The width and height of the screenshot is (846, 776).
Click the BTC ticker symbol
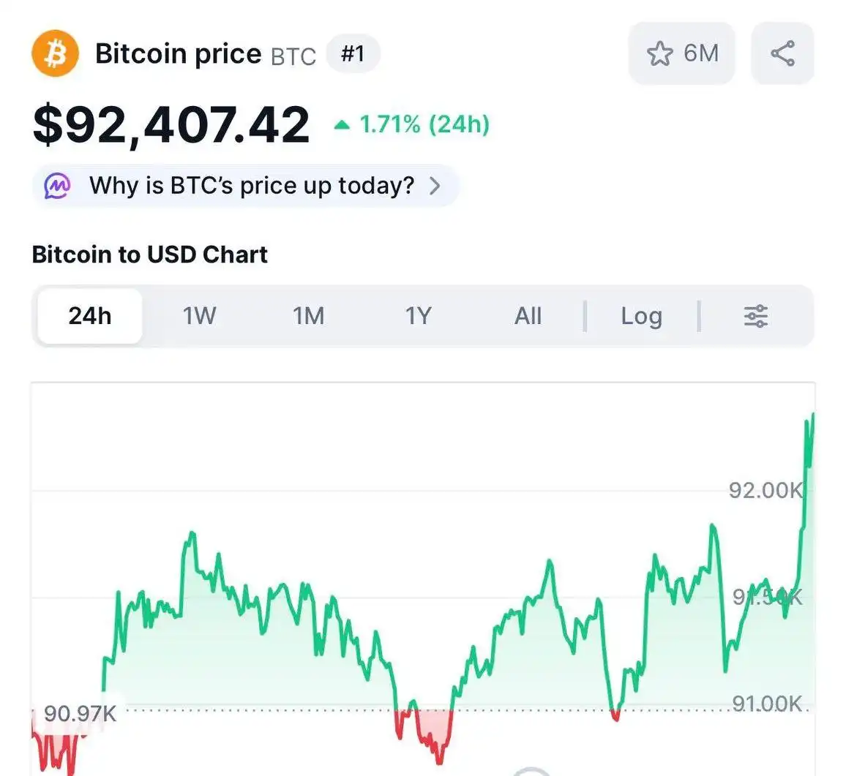[x=292, y=56]
